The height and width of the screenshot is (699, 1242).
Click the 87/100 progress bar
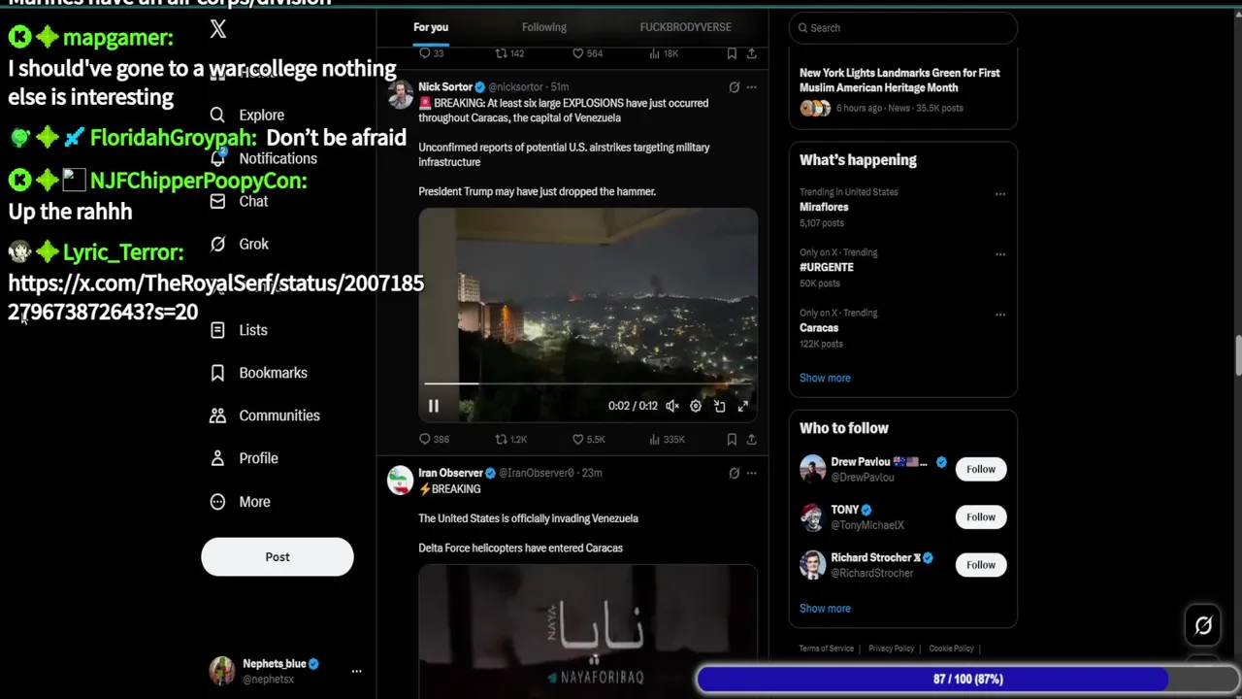pos(967,680)
